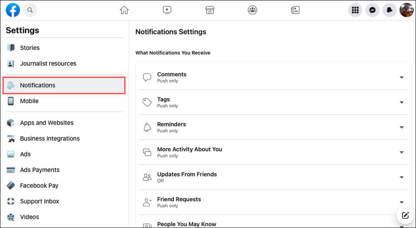416x228 pixels.
Task: Expand the Comments arrow
Action: (x=402, y=77)
